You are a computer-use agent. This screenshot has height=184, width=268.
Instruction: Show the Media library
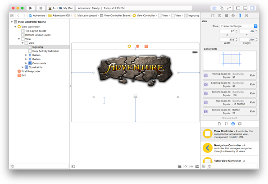[x=240, y=124]
